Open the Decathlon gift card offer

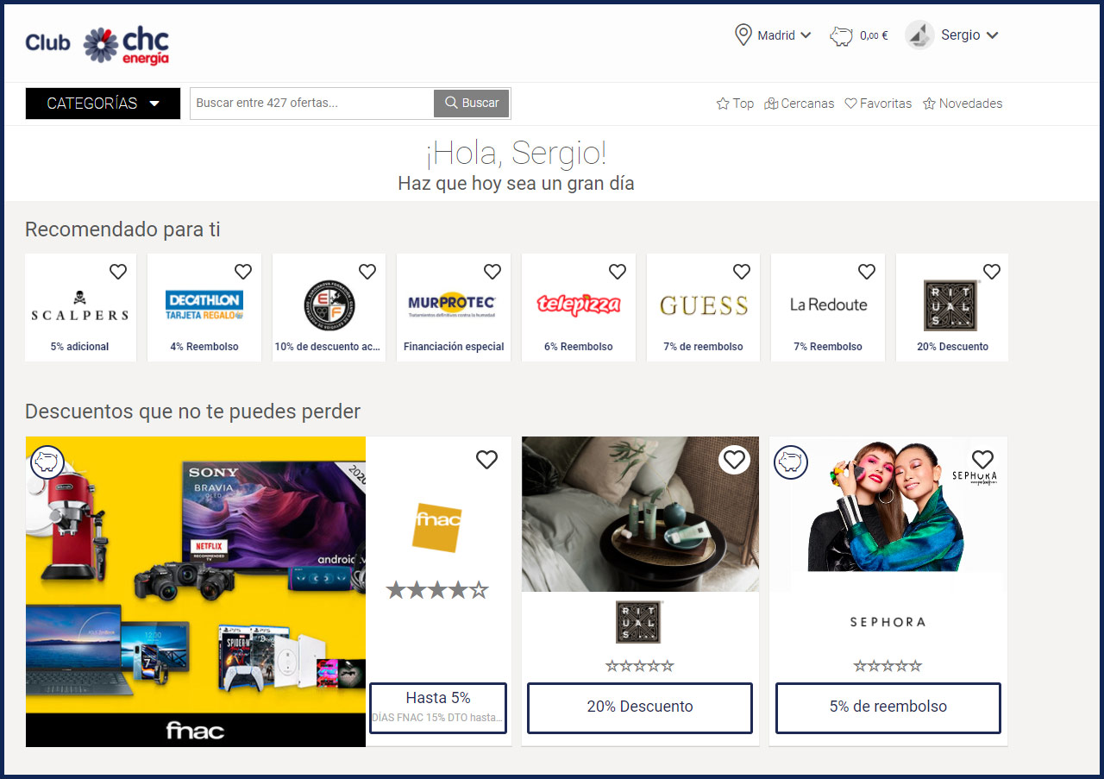tap(204, 305)
